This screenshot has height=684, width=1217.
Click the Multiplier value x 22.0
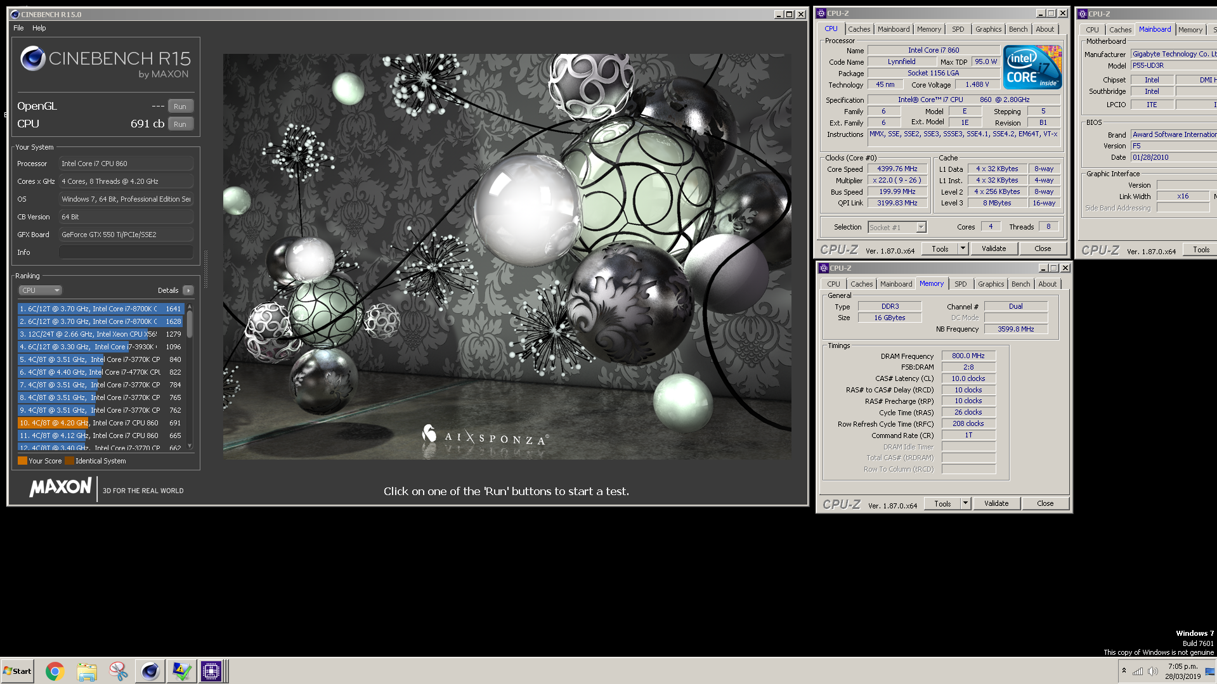coord(897,180)
